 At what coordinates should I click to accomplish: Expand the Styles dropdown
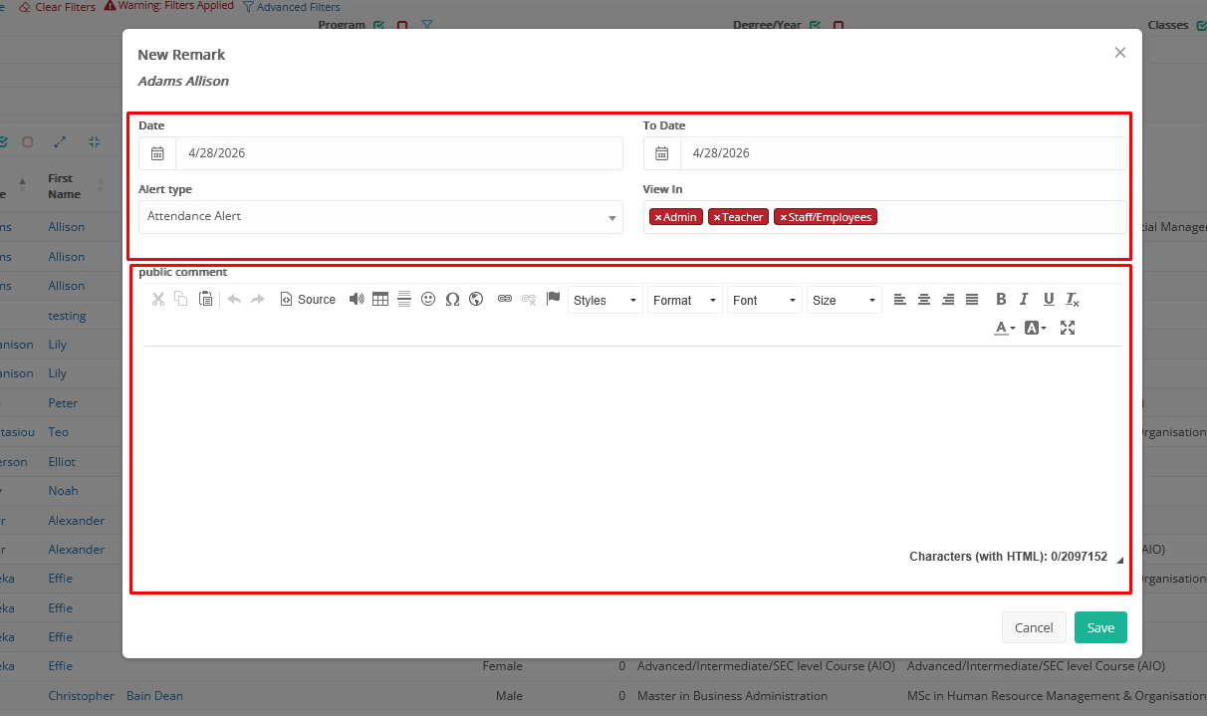(604, 300)
